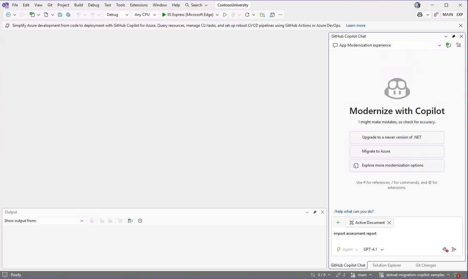Open the Debug configuration dropdown
This screenshot has width=468, height=279.
pyautogui.click(x=117, y=15)
